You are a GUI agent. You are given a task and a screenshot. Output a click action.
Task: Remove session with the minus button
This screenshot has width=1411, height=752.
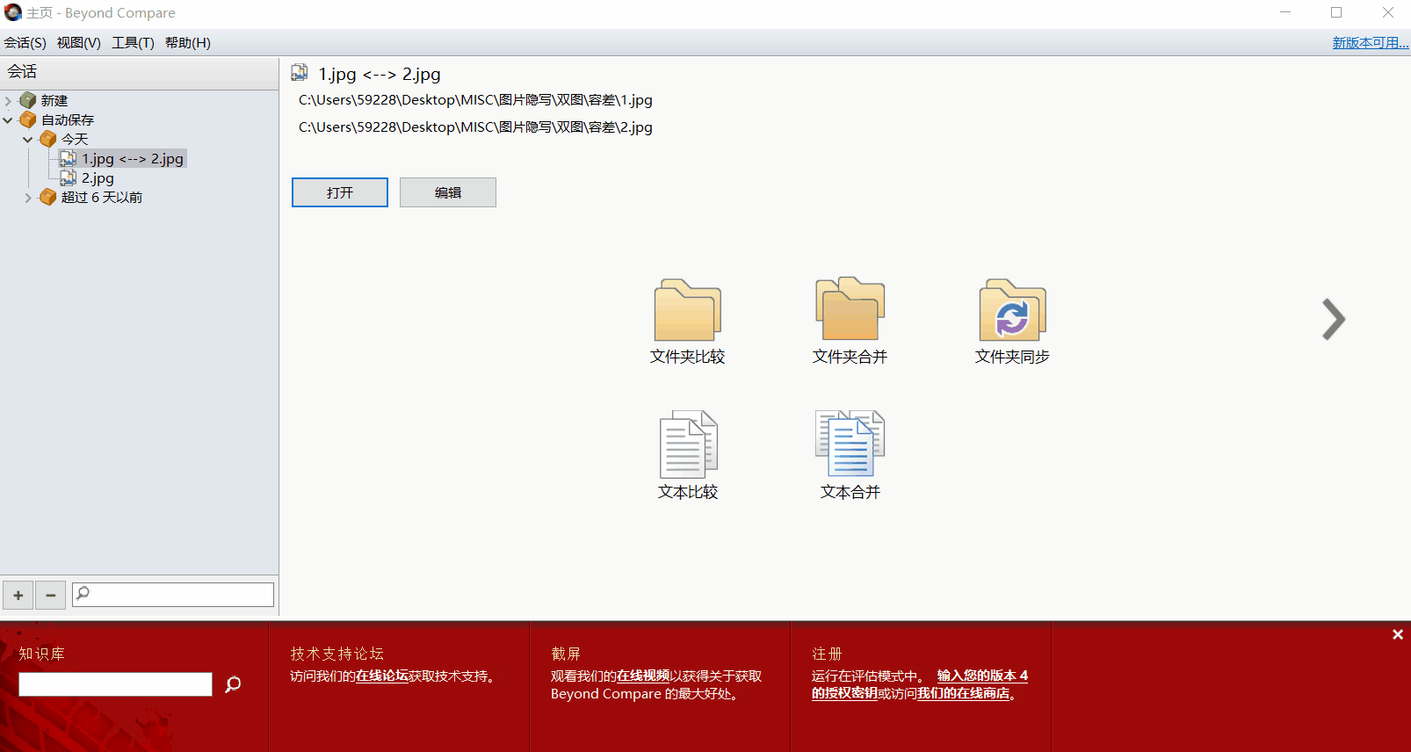(50, 595)
